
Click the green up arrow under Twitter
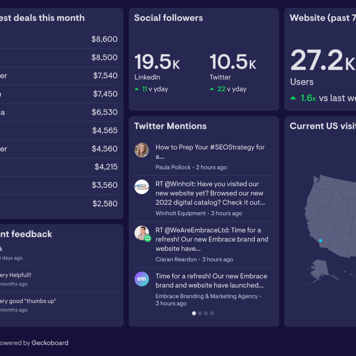(x=212, y=89)
